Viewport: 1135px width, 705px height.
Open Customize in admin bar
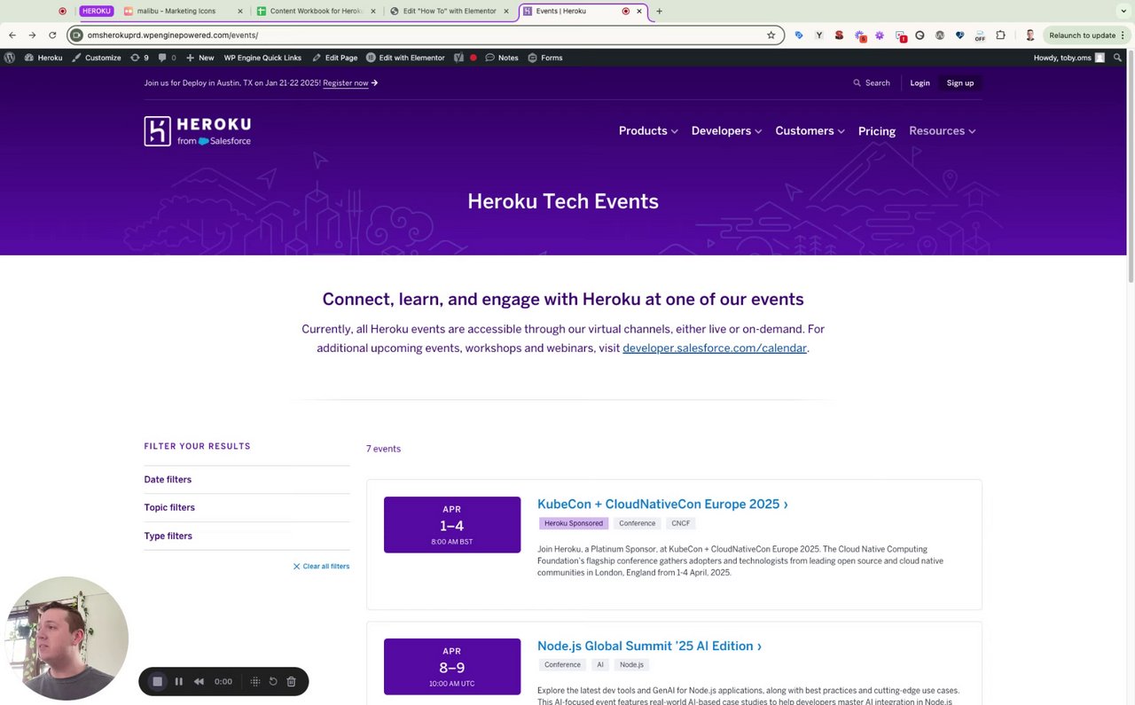[x=96, y=58]
